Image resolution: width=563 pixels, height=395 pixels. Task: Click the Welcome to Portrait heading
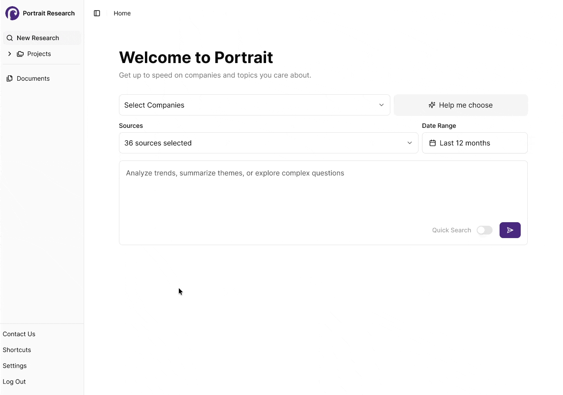tap(196, 57)
